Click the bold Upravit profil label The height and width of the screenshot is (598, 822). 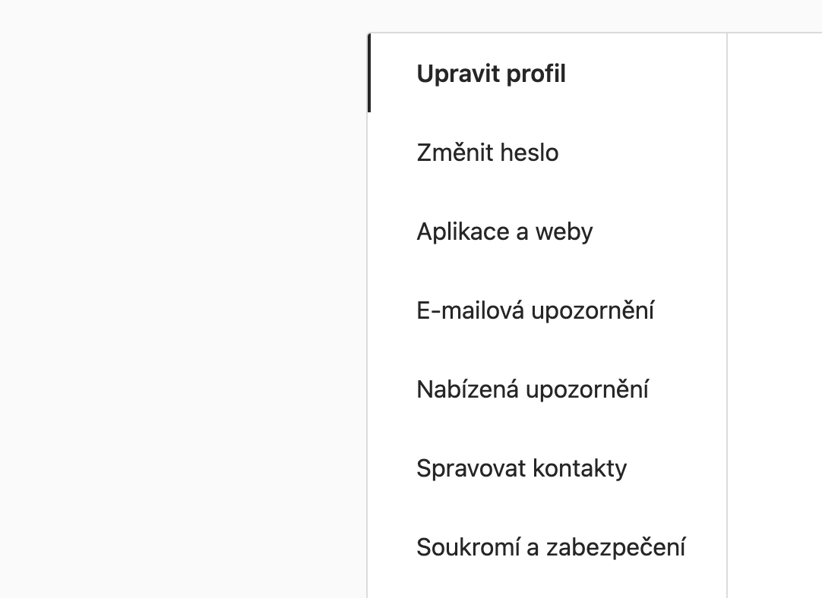coord(491,74)
